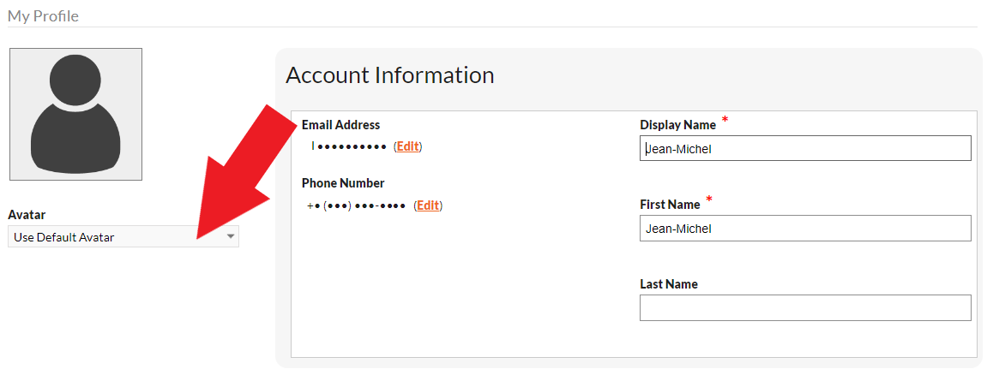
Task: Select the Use Default Avatar combo box text
Action: point(64,237)
